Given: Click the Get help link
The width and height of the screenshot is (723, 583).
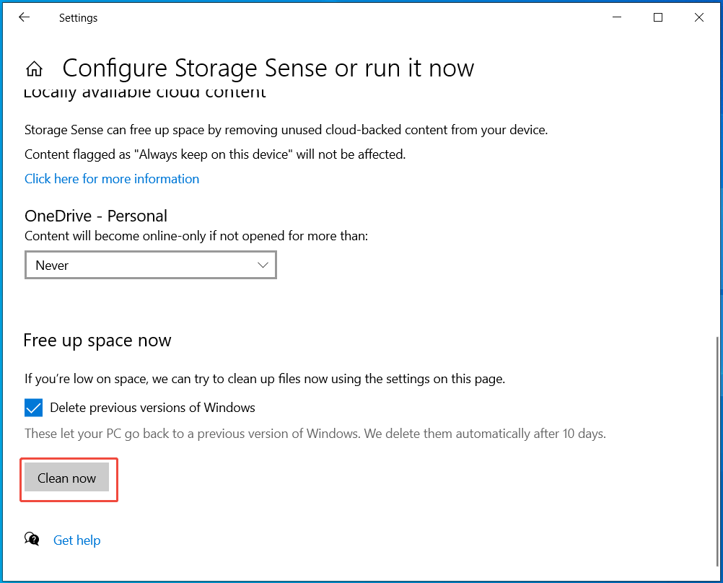Looking at the screenshot, I should tap(76, 540).
